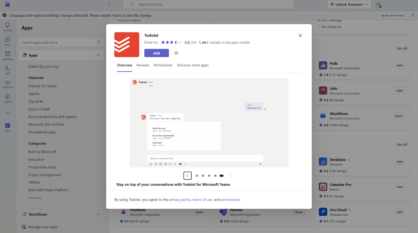Click the Polls app icon
The height and width of the screenshot is (233, 418).
323,65
